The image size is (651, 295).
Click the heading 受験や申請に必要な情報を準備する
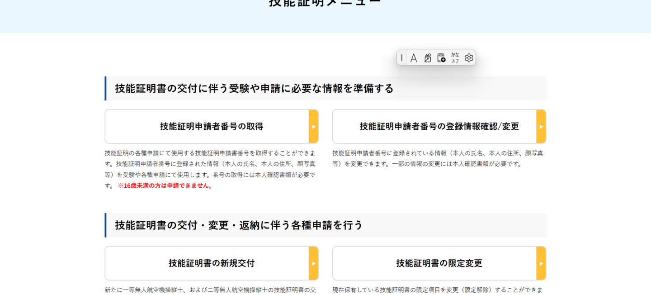tap(254, 88)
